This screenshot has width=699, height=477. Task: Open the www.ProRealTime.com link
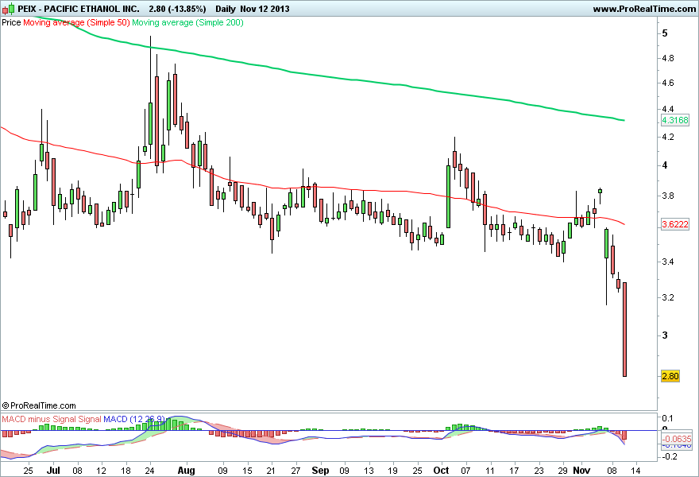(x=644, y=9)
